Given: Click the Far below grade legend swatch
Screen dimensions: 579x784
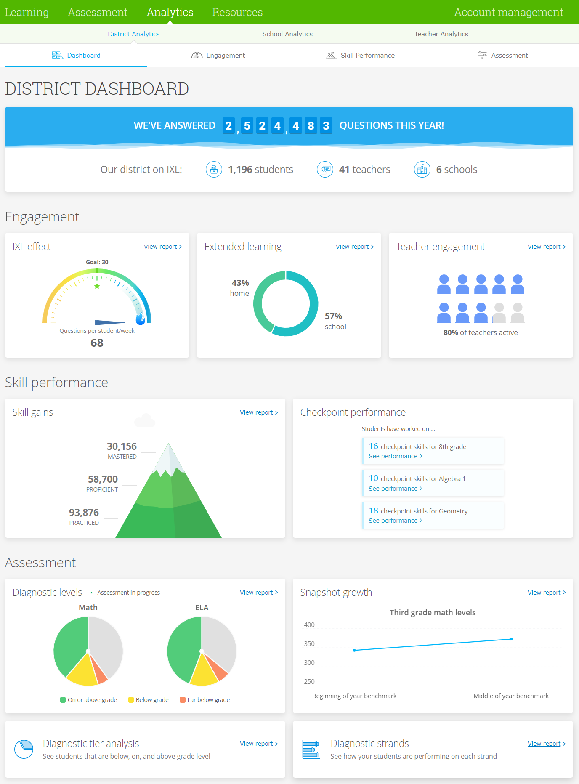Looking at the screenshot, I should (x=183, y=700).
